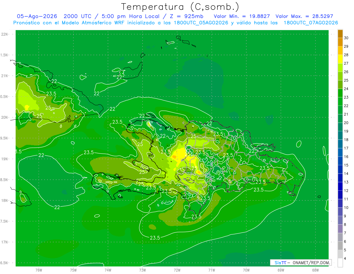Click the 1800UTC_07AGO2026 validity time text
354x274 pixels.
tap(311, 23)
